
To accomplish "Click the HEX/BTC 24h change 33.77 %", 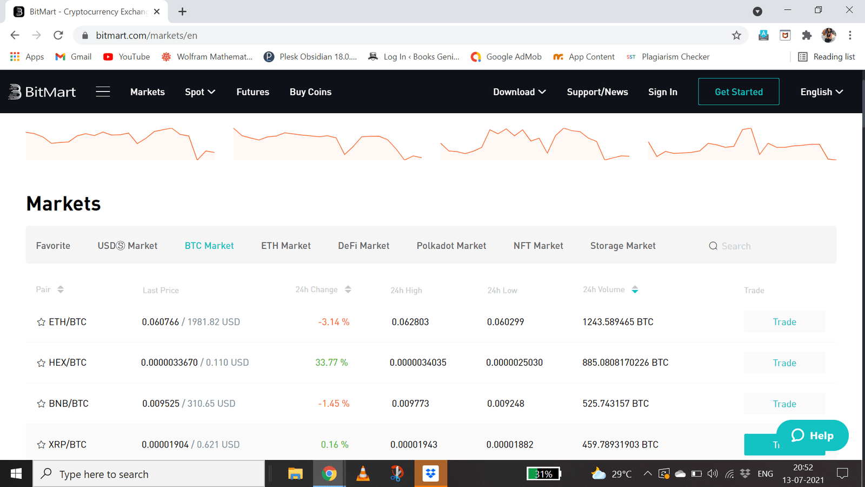I will point(331,363).
